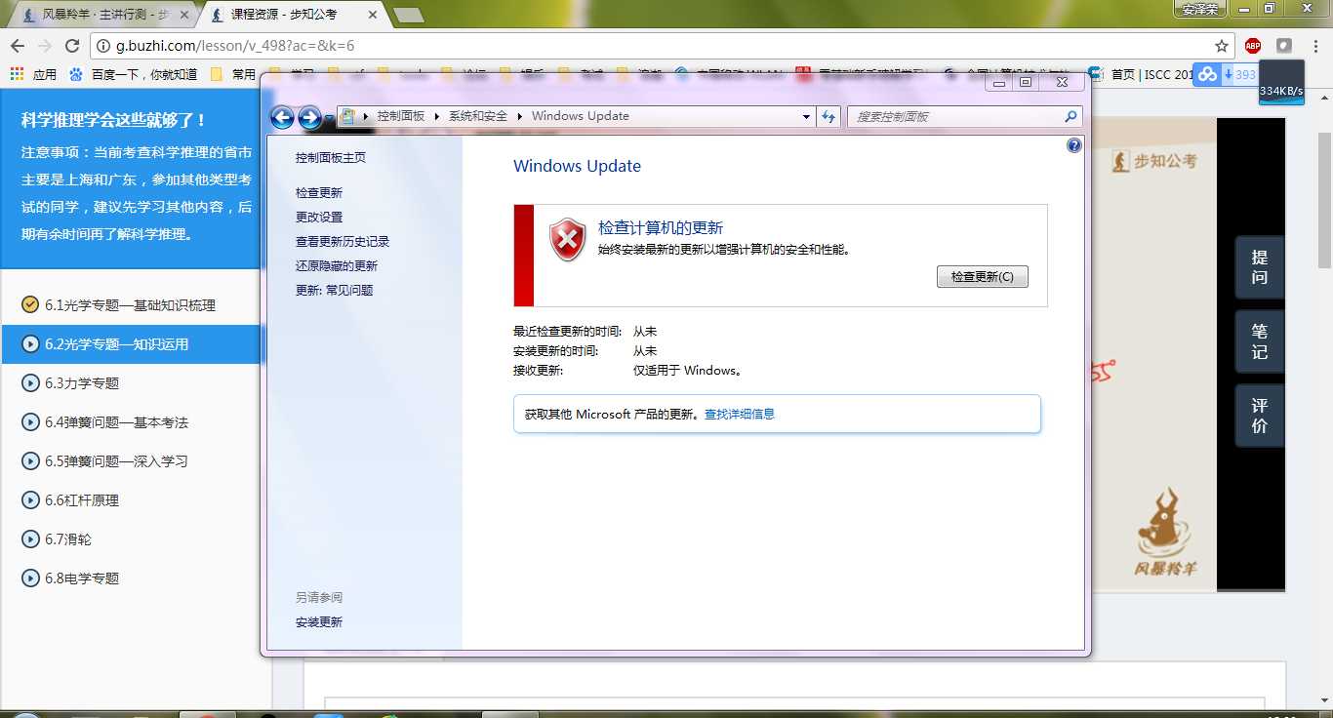Open 还原隐藏的更新 link
The height and width of the screenshot is (718, 1333).
click(337, 266)
